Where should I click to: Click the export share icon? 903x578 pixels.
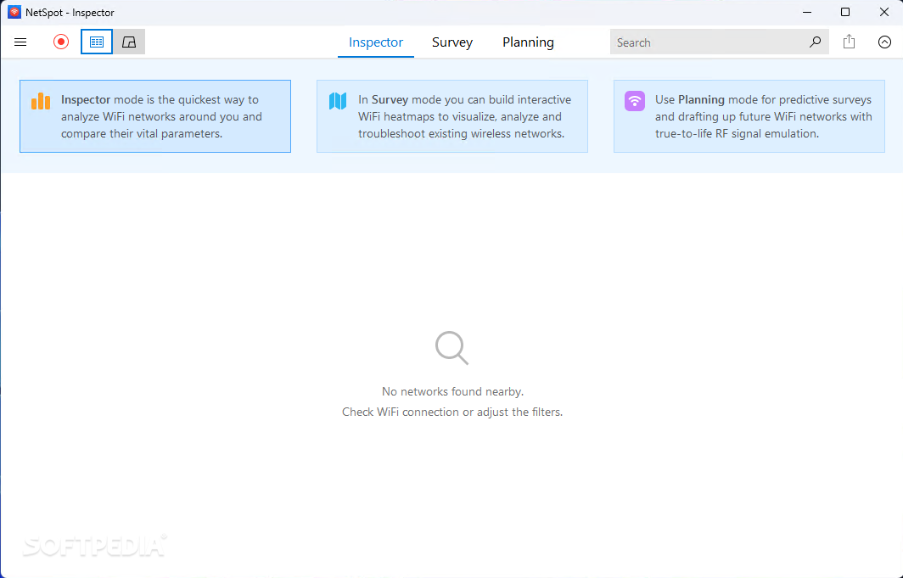pyautogui.click(x=849, y=42)
